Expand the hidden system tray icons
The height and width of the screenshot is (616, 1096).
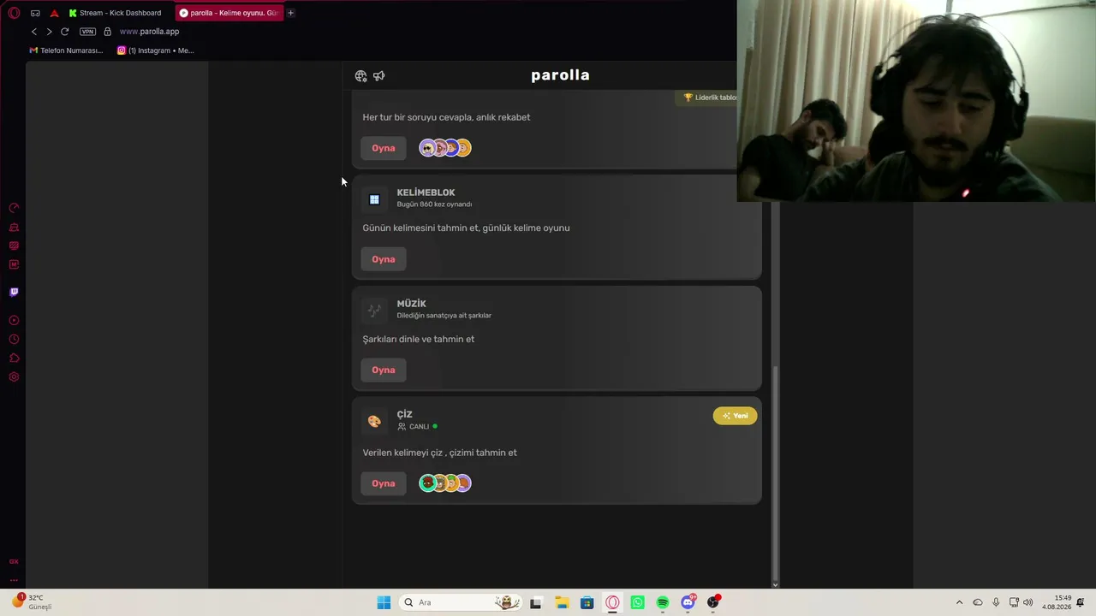tap(959, 602)
